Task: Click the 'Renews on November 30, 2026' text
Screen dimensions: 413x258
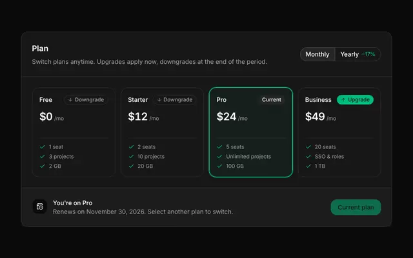Action: (x=99, y=212)
